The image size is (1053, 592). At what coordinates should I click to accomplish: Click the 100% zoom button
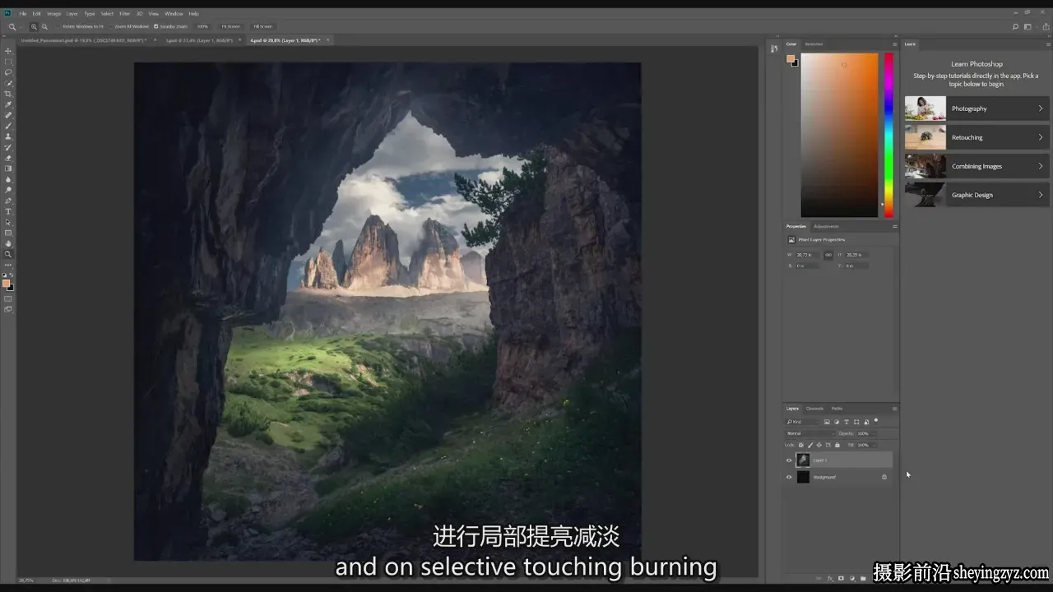pos(202,26)
